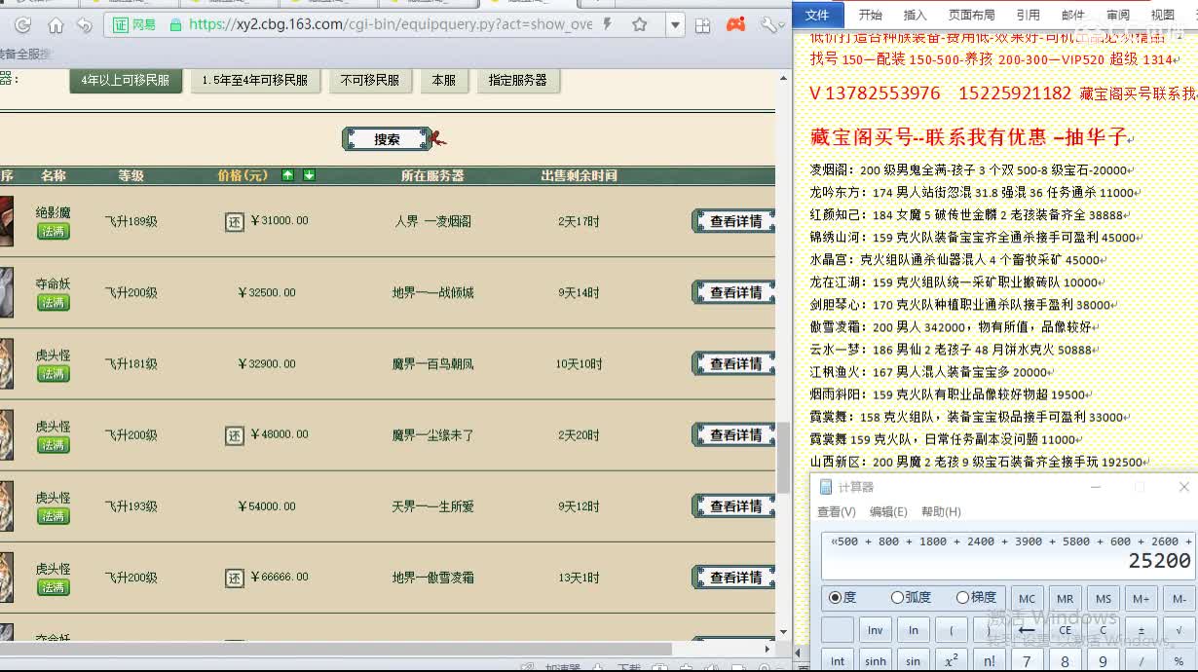Open the 开始 ribbon tab in Word
Screen dimensions: 1198x672
pyautogui.click(x=870, y=15)
